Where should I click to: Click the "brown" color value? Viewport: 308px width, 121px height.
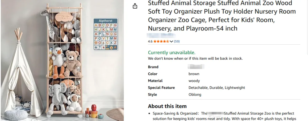pyautogui.click(x=194, y=74)
